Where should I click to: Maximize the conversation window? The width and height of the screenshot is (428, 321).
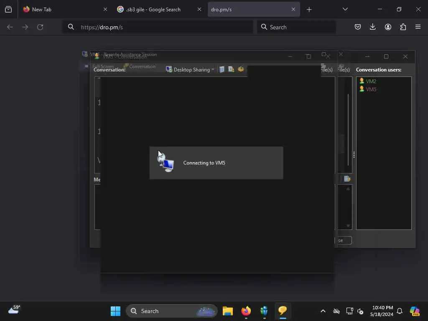coord(386,56)
